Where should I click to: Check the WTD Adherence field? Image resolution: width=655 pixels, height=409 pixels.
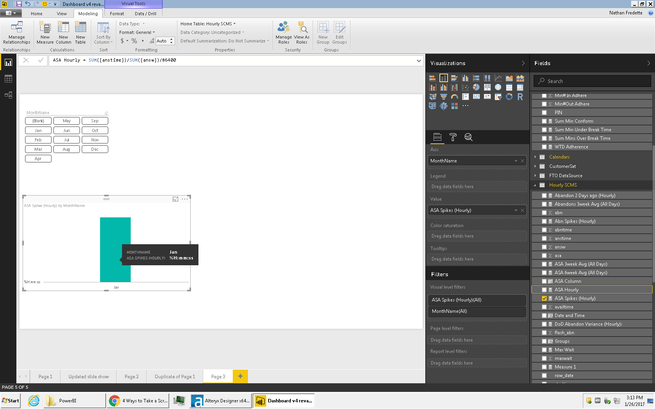pos(544,147)
